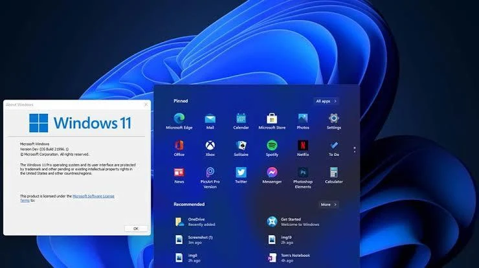Click OK in About Windows dialog

[136, 229]
